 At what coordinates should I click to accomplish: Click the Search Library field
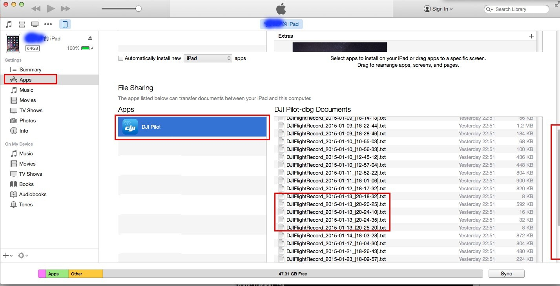516,9
